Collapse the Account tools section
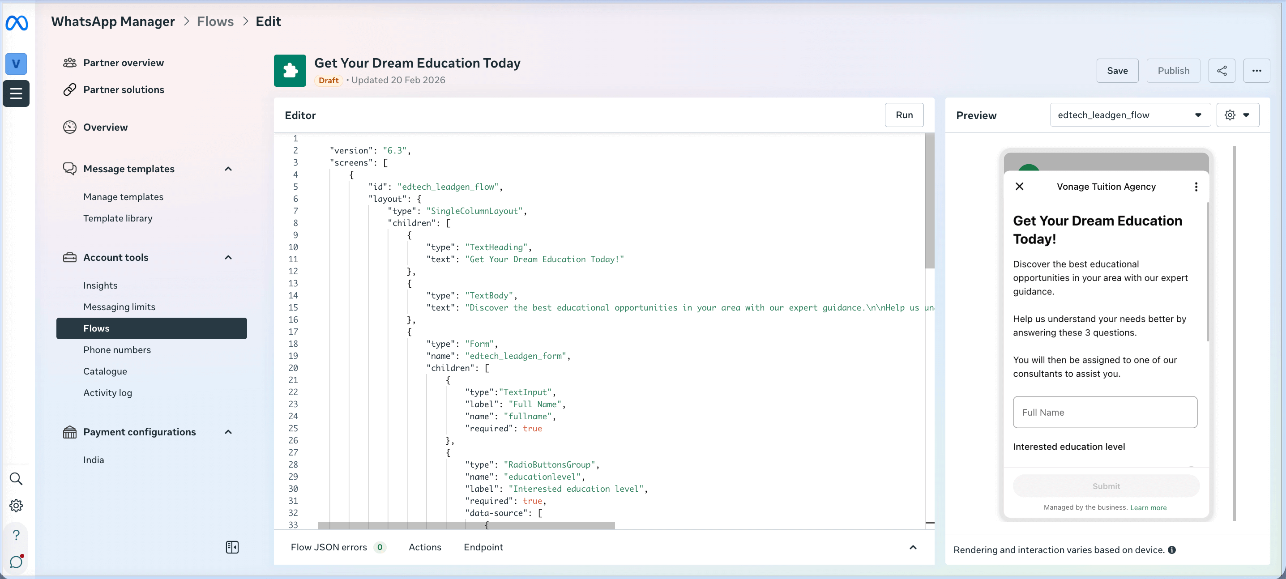The width and height of the screenshot is (1286, 579). (x=228, y=258)
